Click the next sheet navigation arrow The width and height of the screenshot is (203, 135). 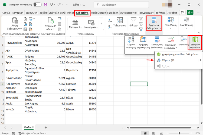pyautogui.click(x=12, y=128)
